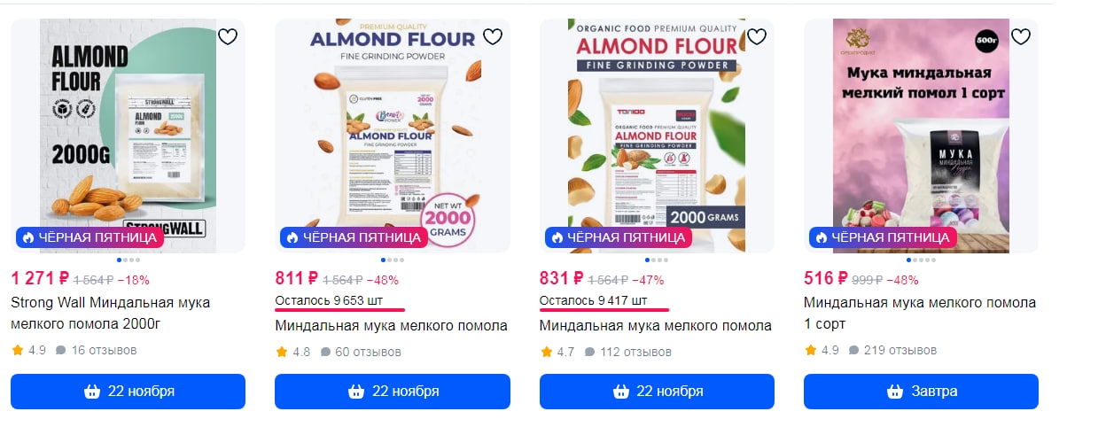1106x427 pixels.
Task: Open the Strong Wall 2000G product image
Action: [128, 136]
